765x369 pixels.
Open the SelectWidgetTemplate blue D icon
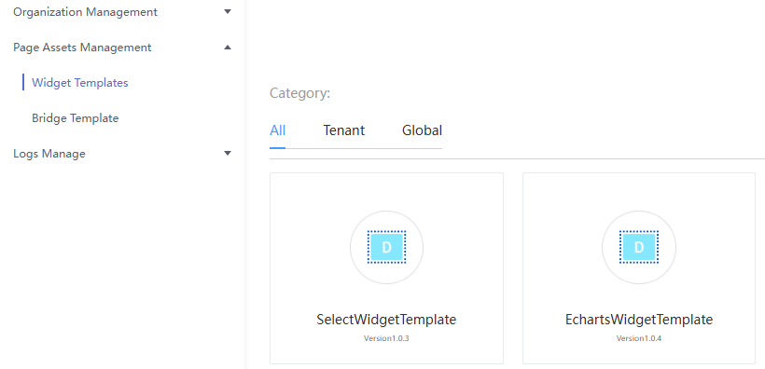click(x=386, y=247)
